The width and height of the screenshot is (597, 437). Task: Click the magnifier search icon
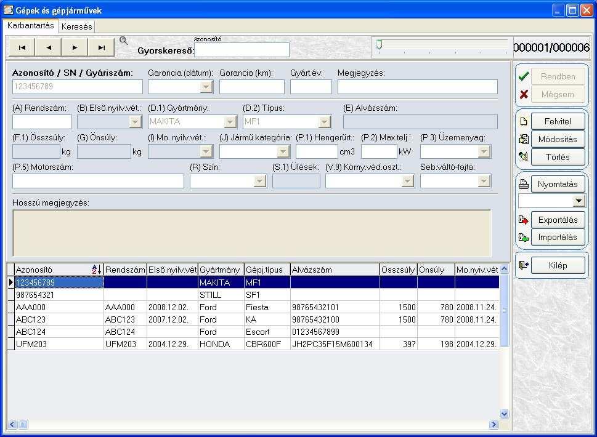[123, 41]
